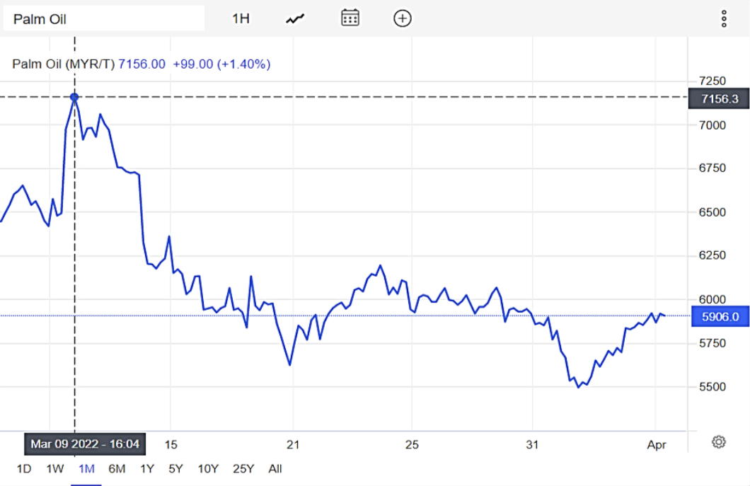The width and height of the screenshot is (750, 486).
Task: Open the three-dot more options menu
Action: [x=723, y=18]
